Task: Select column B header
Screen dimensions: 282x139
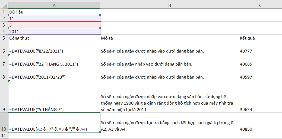Action: (x=169, y=5)
